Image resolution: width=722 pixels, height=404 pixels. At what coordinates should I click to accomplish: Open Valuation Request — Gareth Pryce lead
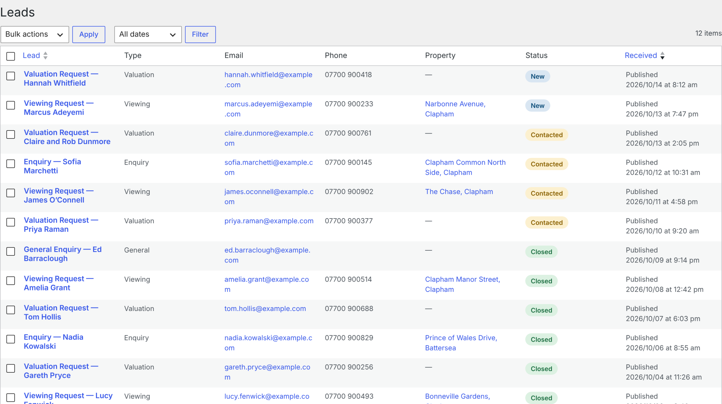[x=61, y=371]
